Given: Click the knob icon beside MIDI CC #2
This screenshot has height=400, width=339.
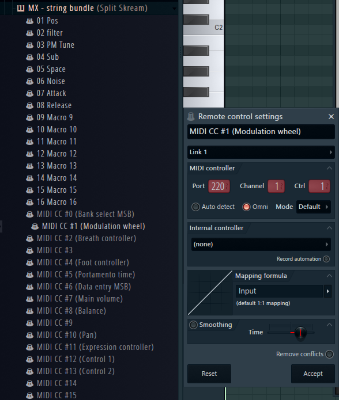Looking at the screenshot, I should [29, 238].
